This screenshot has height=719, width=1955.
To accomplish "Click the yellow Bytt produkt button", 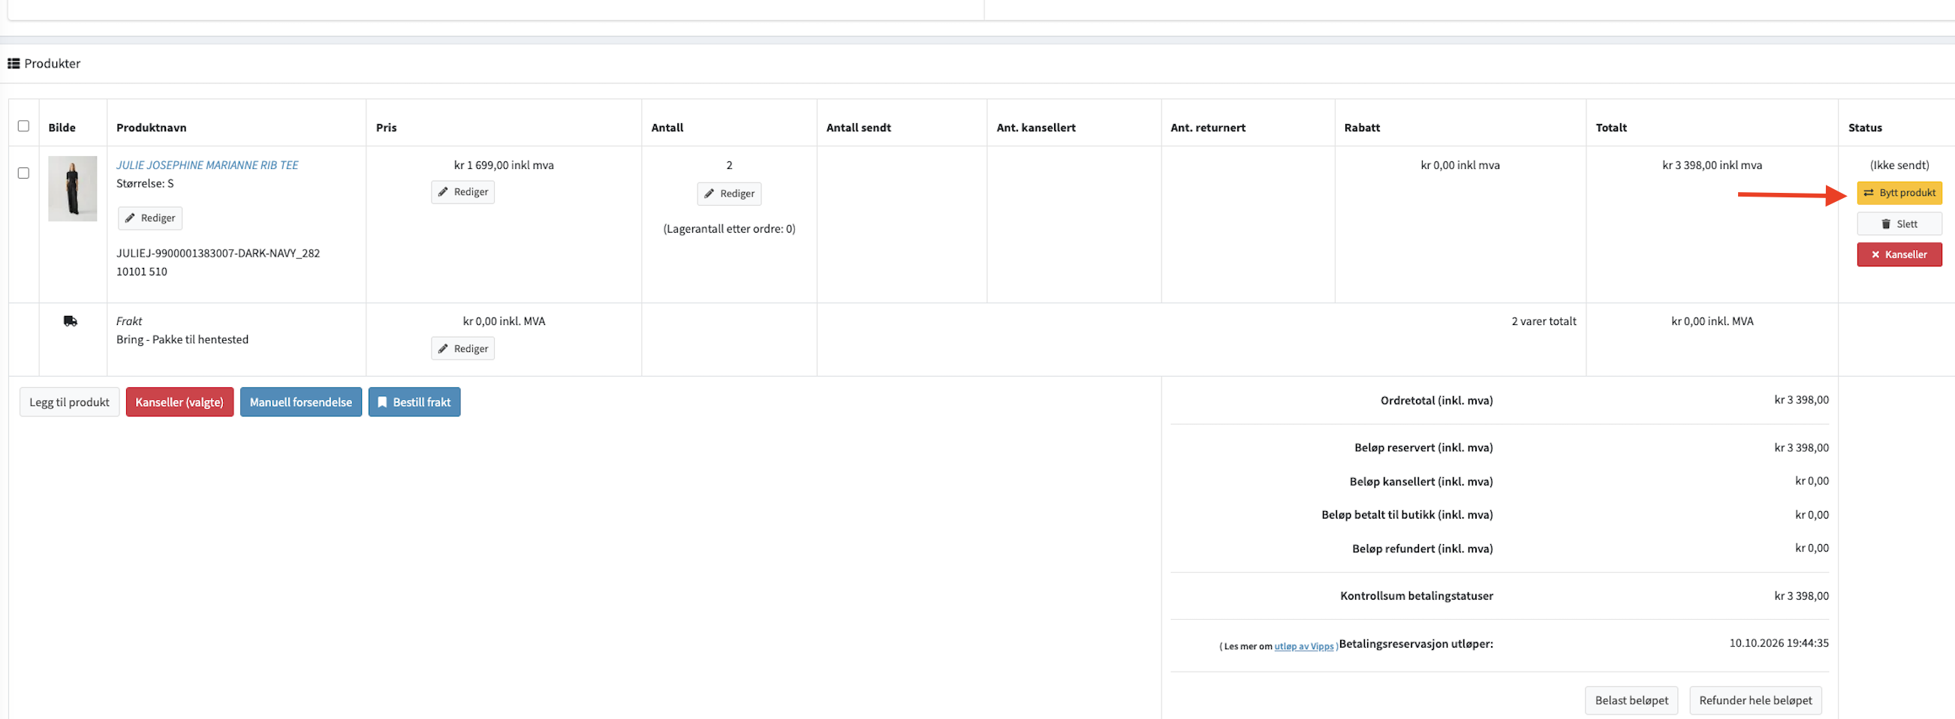I will tap(1899, 193).
